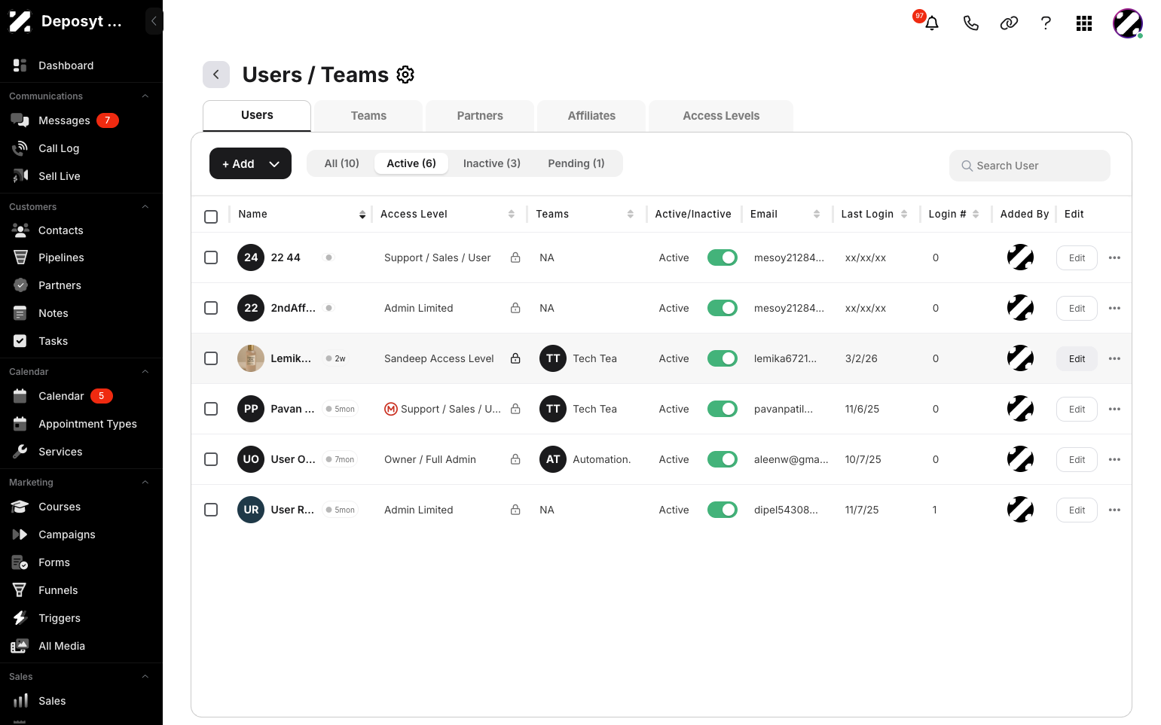1161x725 pixels.
Task: Open the + Add dropdown
Action: [250, 163]
